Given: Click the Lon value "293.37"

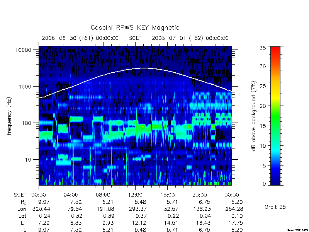Looking at the screenshot, I should (138, 209).
